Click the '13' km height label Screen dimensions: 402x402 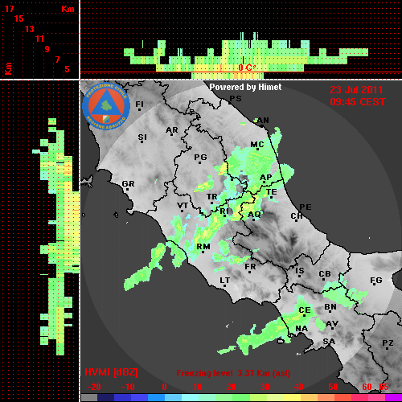point(30,29)
